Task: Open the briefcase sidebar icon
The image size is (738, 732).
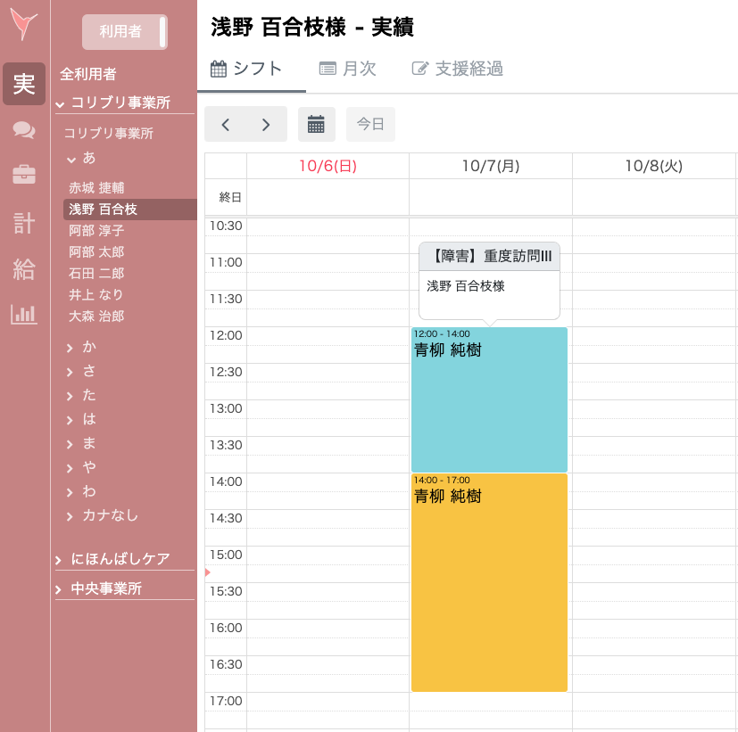Action: 24,175
